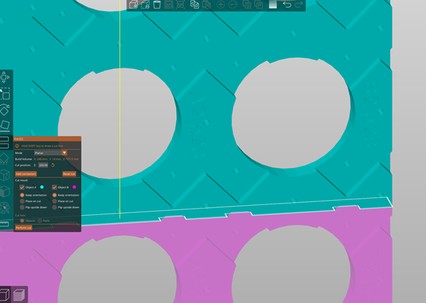426x303 pixels.
Task: Click the Undo arrow in top toolbar
Action: tap(287, 5)
